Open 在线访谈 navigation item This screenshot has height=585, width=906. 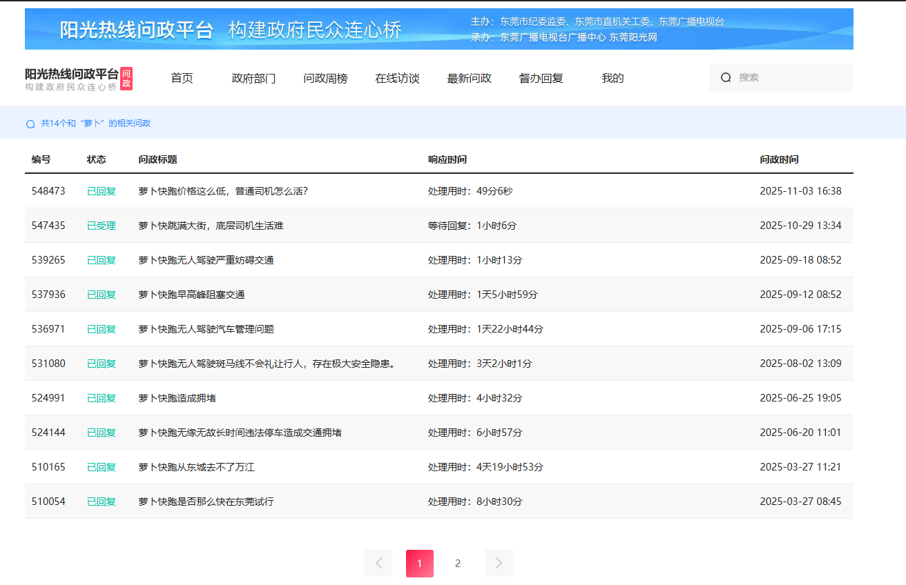(x=397, y=79)
